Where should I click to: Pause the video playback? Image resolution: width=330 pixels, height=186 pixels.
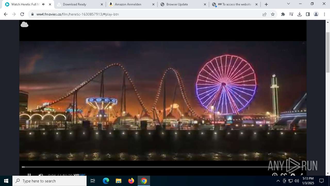pyautogui.click(x=29, y=175)
